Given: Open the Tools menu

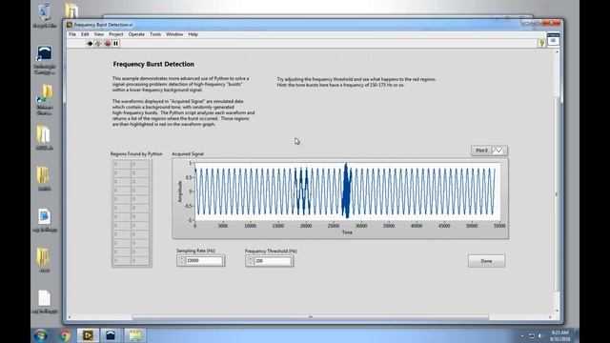Looking at the screenshot, I should 155,34.
